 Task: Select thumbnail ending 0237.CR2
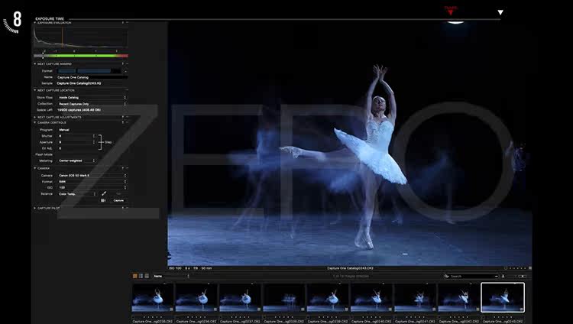[x=240, y=298]
